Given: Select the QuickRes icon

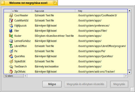Looking at the screenshot, I should pos(11,56).
